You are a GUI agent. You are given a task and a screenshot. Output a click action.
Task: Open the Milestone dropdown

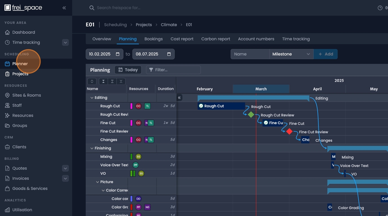291,54
